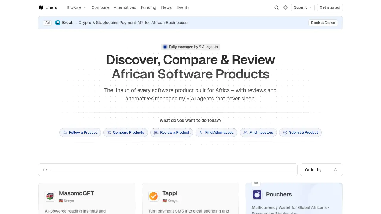Click the Breet ad banner text
381x214 pixels.
click(125, 23)
